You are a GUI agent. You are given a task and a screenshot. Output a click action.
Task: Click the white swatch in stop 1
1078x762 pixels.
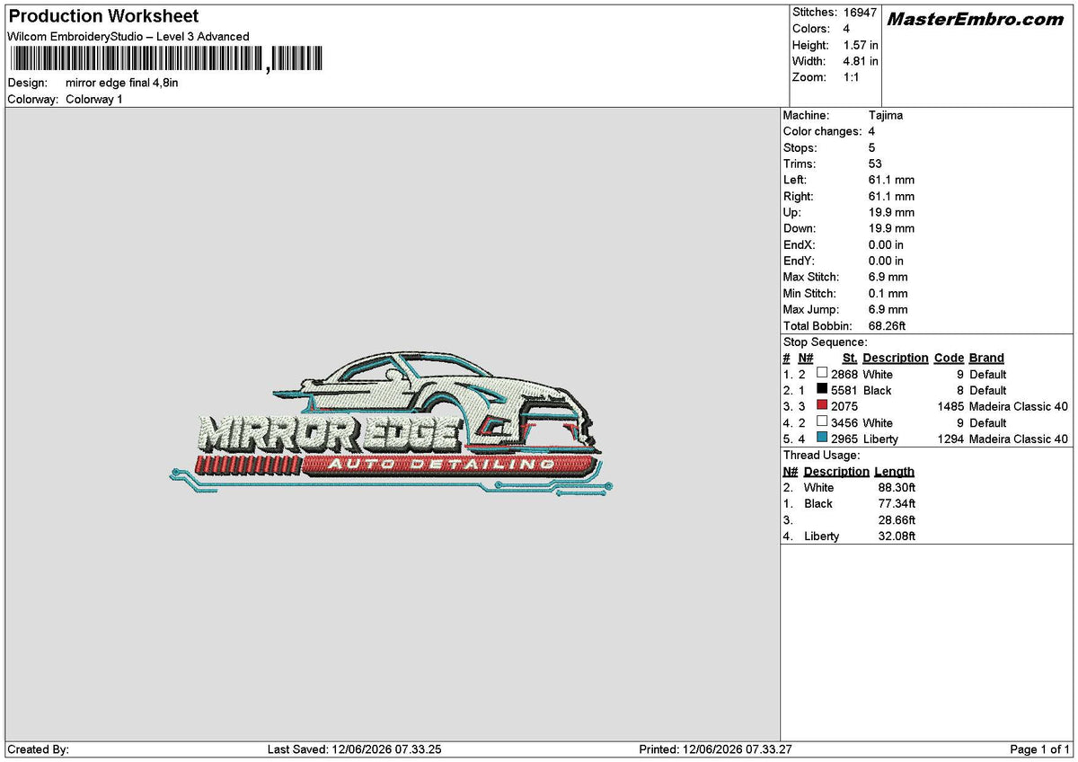822,374
